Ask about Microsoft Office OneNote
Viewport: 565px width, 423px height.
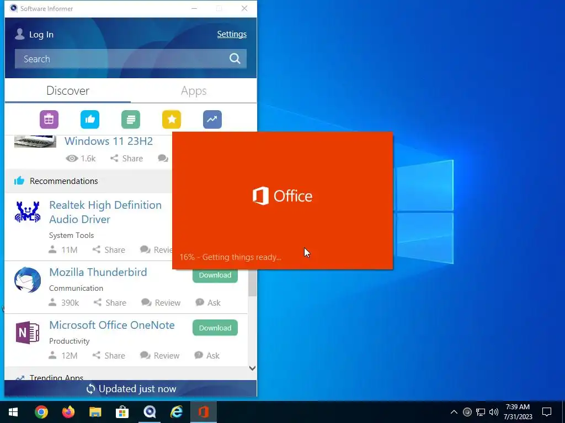click(x=207, y=355)
